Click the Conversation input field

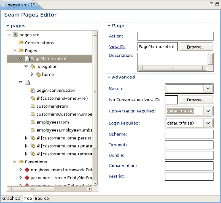point(189,166)
